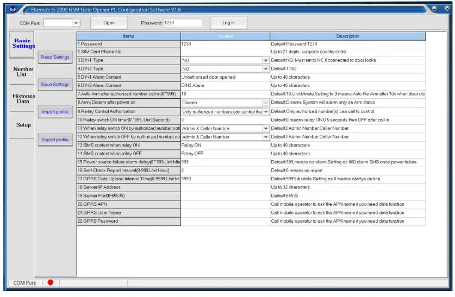Click Relay switch ON timer value cell
Image resolution: width=455 pixels, height=297 pixels.
225,119
